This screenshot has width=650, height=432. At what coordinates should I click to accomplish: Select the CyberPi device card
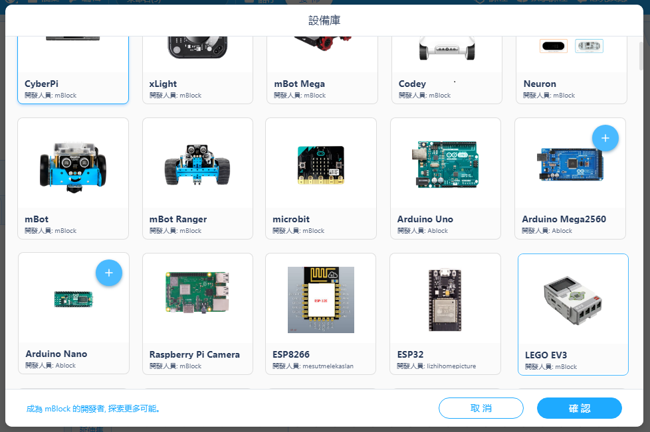(x=73, y=70)
